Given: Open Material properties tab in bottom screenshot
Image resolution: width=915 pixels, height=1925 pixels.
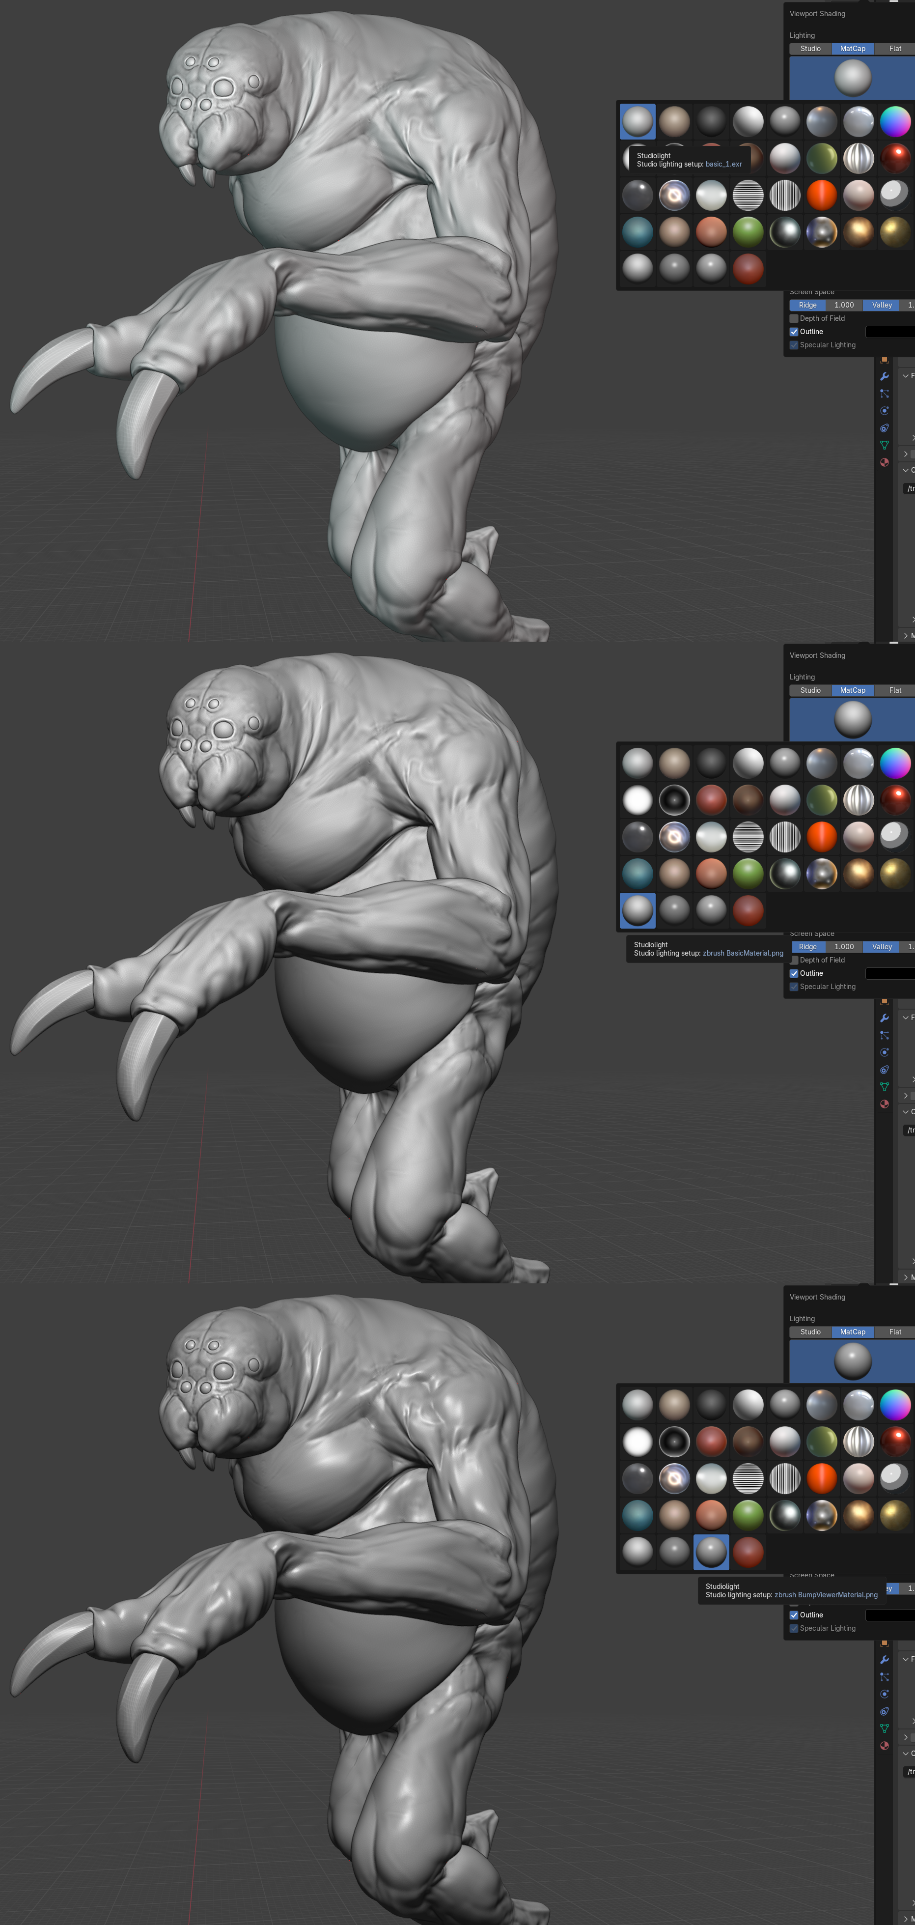Looking at the screenshot, I should pyautogui.click(x=885, y=1746).
